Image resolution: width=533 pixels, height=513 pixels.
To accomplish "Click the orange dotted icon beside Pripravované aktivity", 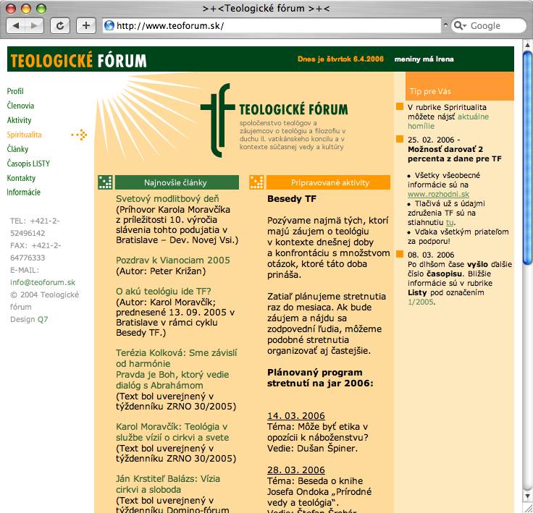I will coord(256,182).
